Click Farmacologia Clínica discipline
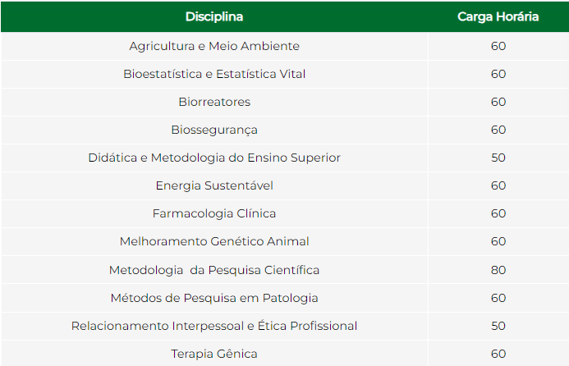This screenshot has height=366, width=569. [x=214, y=213]
